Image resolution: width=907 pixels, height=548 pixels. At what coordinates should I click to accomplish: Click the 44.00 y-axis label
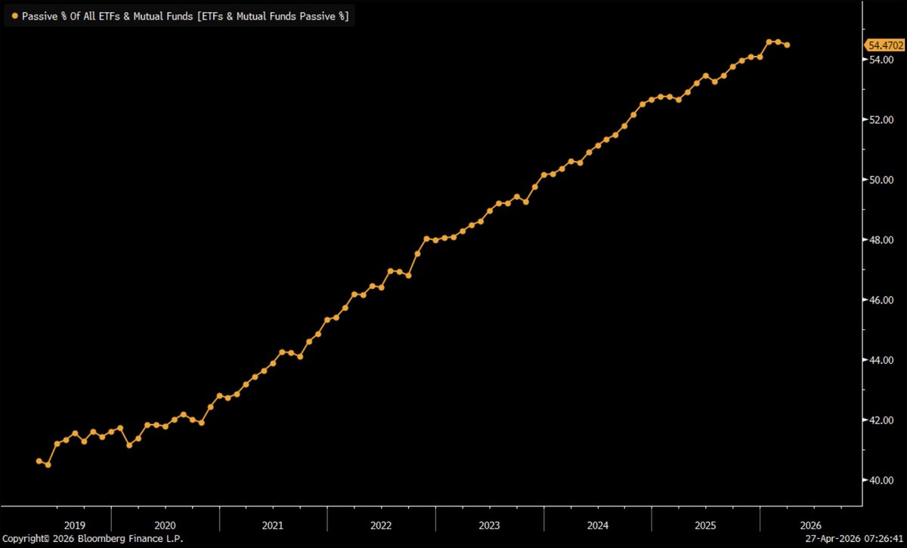point(883,360)
